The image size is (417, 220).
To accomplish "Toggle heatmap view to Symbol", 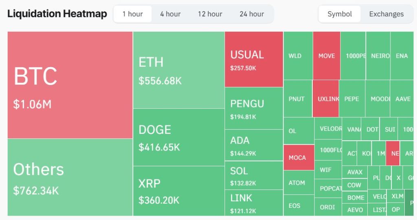I will [340, 14].
